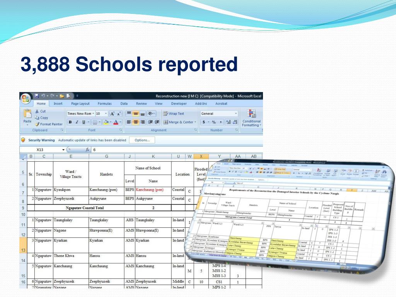This screenshot has width=396, height=297.
Task: Click the Undo arrow icon
Action: [x=43, y=96]
